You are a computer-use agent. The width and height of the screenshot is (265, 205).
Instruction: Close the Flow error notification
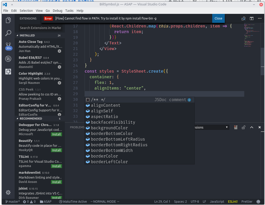coord(218,18)
